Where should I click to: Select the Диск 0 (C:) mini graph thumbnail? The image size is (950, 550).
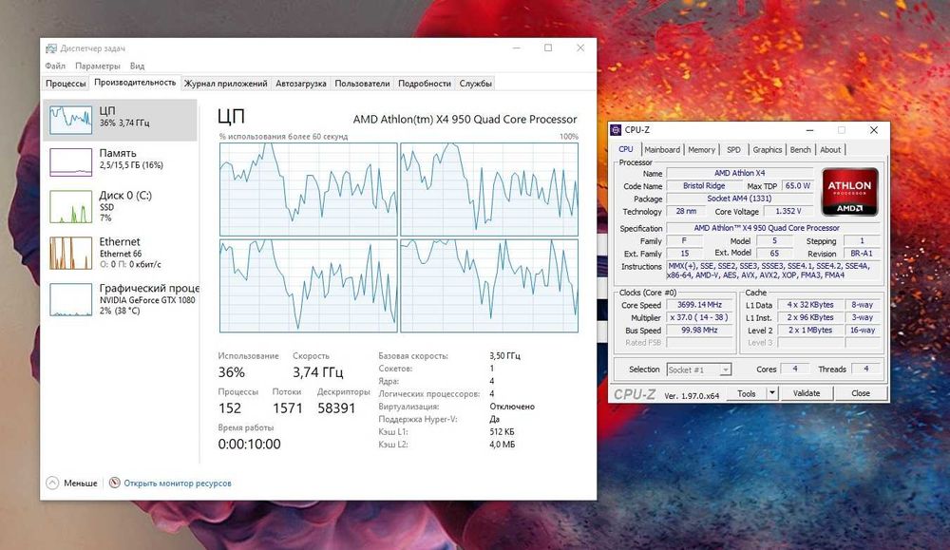(x=71, y=206)
